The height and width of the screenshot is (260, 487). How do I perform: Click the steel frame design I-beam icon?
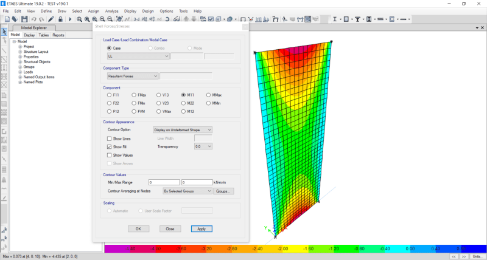tap(335, 19)
